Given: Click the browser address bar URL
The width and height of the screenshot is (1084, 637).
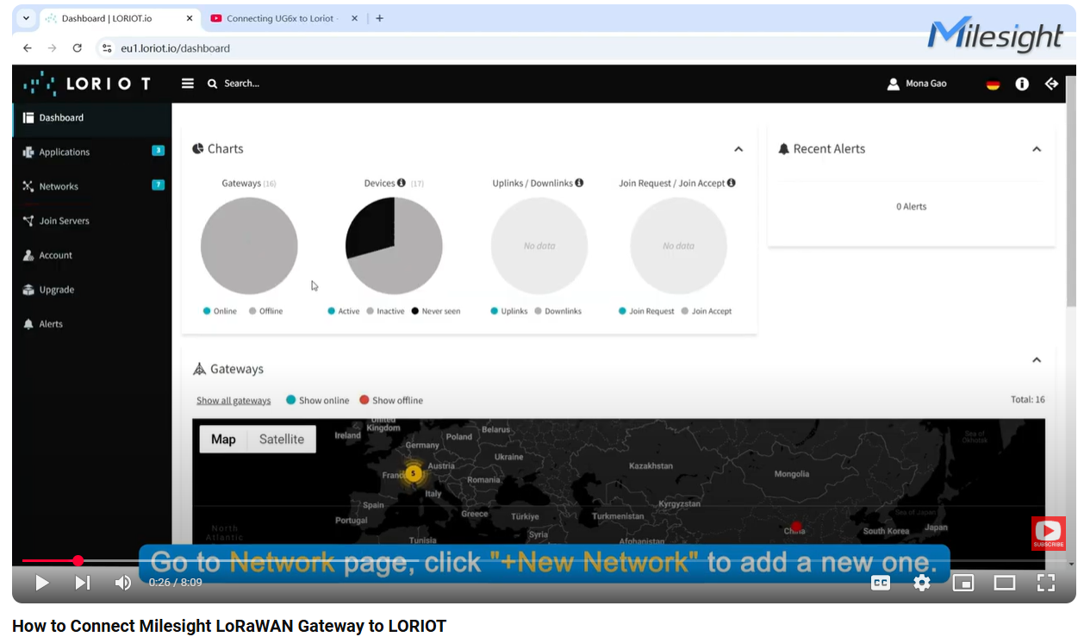Looking at the screenshot, I should pyautogui.click(x=175, y=48).
